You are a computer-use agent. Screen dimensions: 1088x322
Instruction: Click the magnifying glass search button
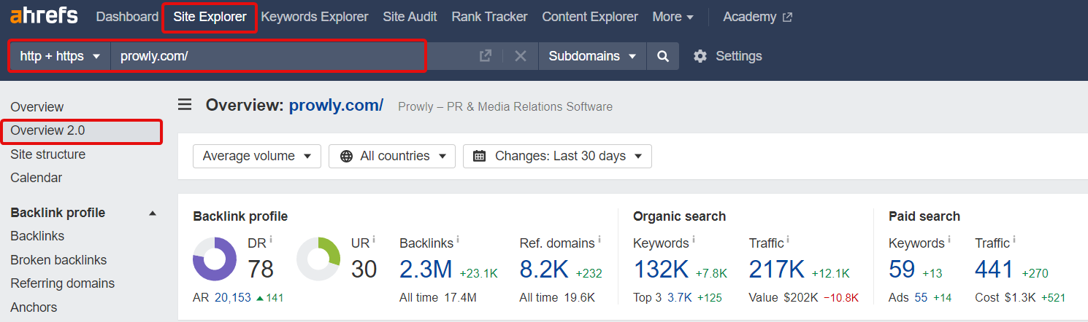point(663,56)
